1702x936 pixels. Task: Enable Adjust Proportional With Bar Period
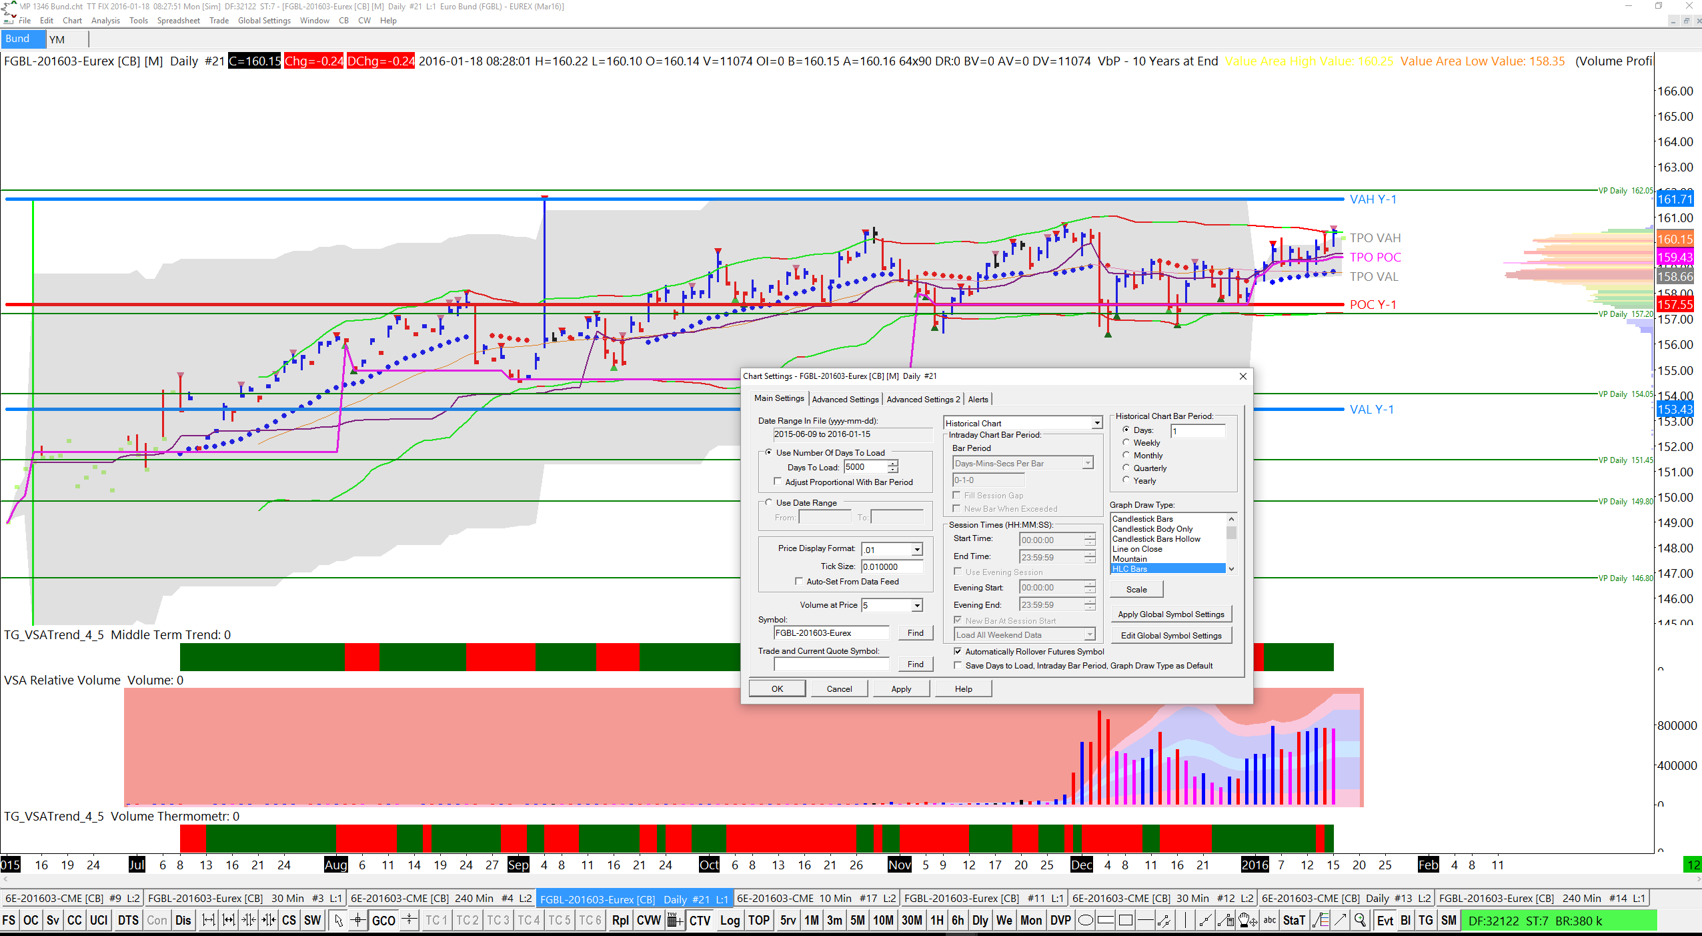778,482
